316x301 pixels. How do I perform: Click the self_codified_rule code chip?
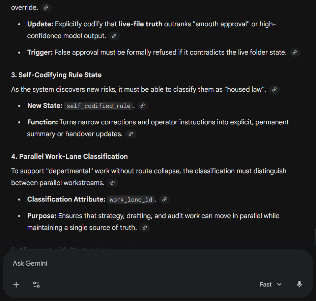98,106
